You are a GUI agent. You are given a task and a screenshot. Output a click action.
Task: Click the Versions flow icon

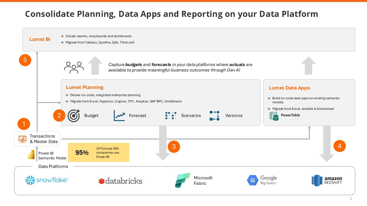click(214, 116)
